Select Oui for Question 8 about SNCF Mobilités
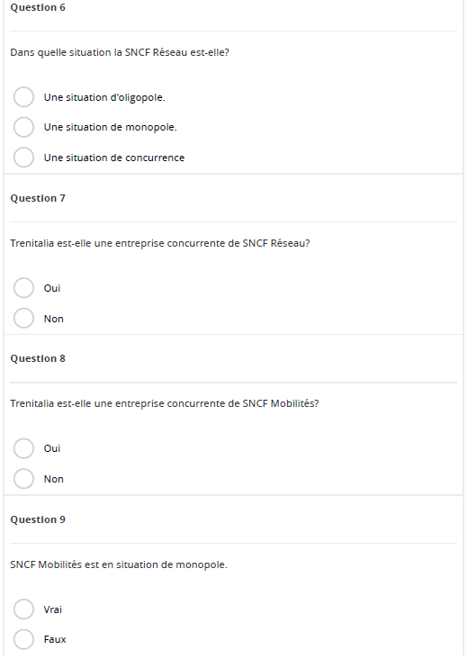Viewport: 468px width, 659px height. [23, 448]
